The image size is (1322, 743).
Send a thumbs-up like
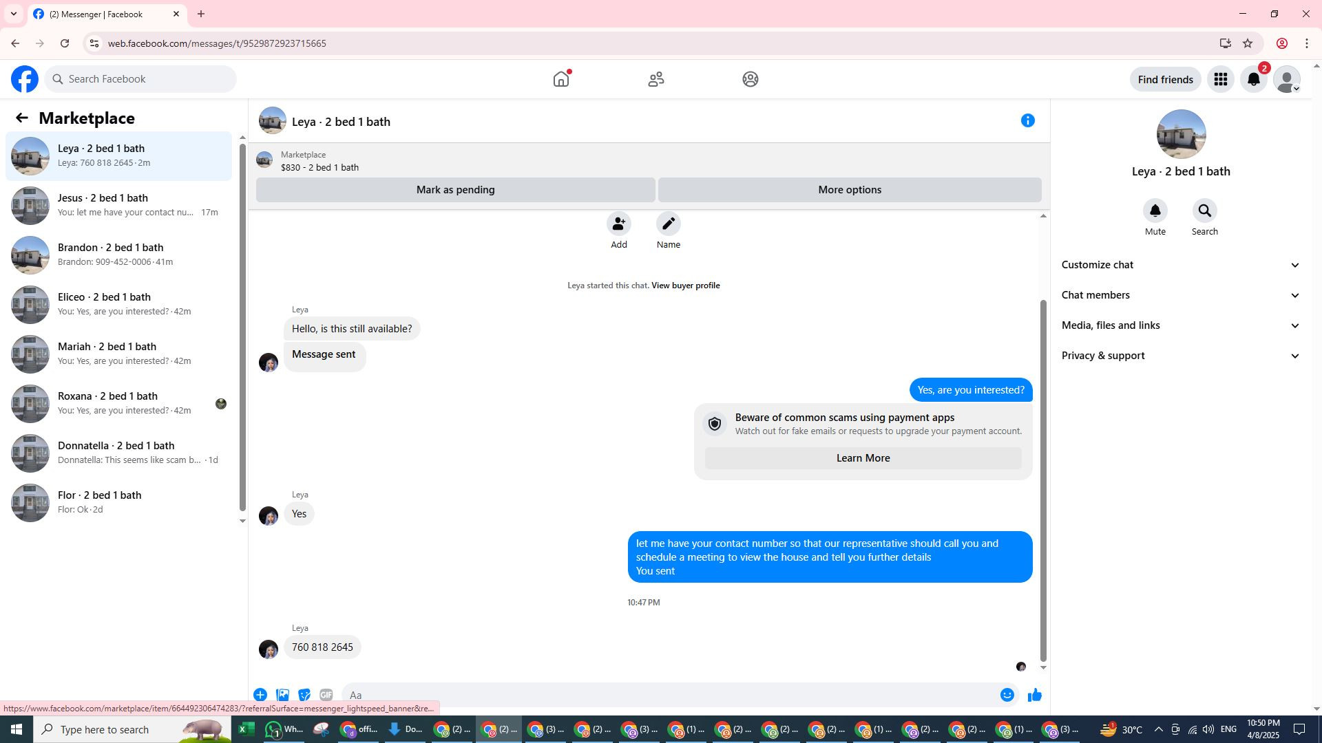[1034, 695]
